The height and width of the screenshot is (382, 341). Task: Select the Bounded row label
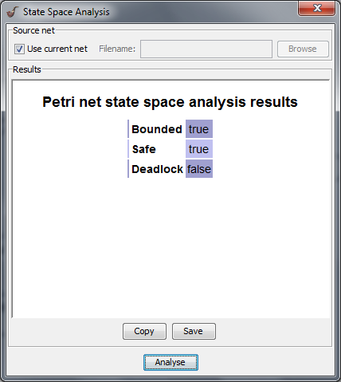pos(156,129)
